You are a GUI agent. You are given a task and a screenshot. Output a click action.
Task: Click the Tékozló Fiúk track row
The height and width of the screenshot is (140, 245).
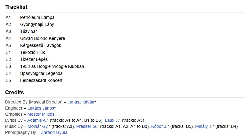tap(32, 52)
